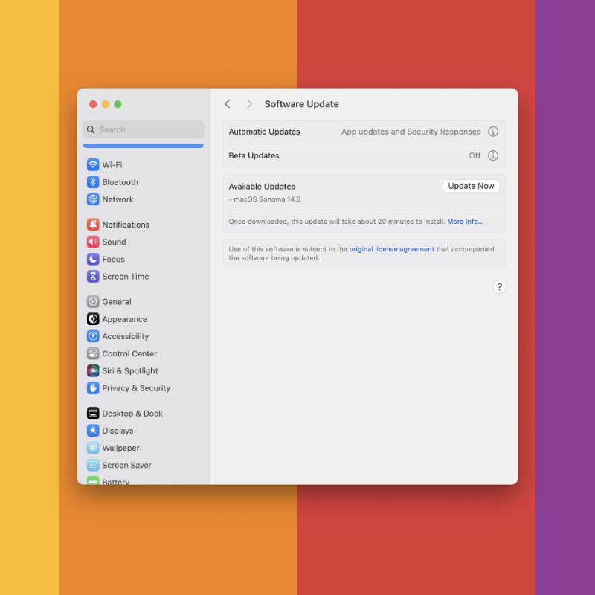This screenshot has width=595, height=595.
Task: Open Notifications bell icon
Action: click(x=93, y=225)
